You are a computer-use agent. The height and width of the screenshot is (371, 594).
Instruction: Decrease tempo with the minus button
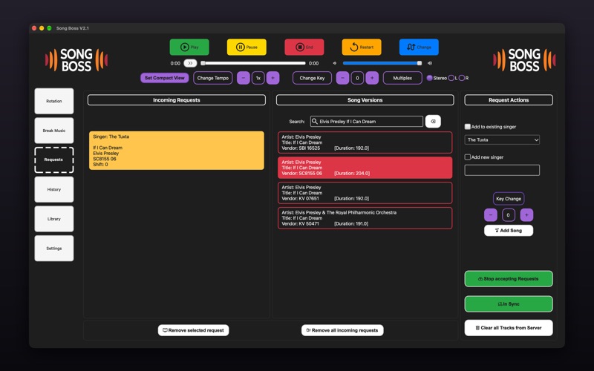pyautogui.click(x=244, y=78)
